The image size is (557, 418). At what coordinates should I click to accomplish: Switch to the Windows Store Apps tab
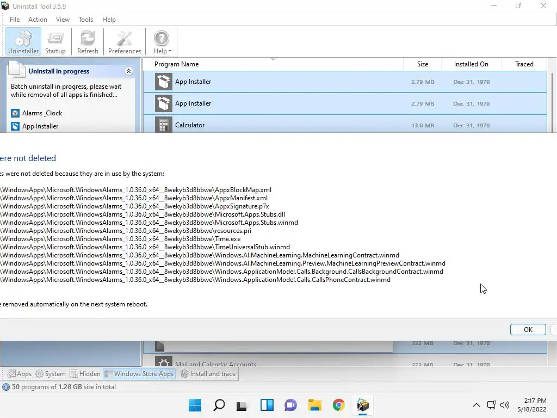pos(139,374)
